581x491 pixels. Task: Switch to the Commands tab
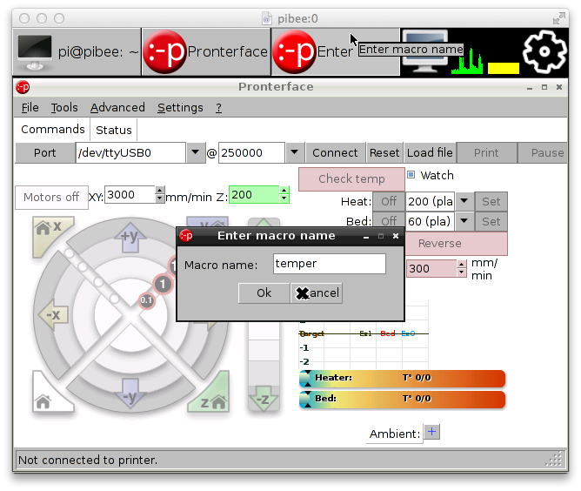(x=52, y=129)
